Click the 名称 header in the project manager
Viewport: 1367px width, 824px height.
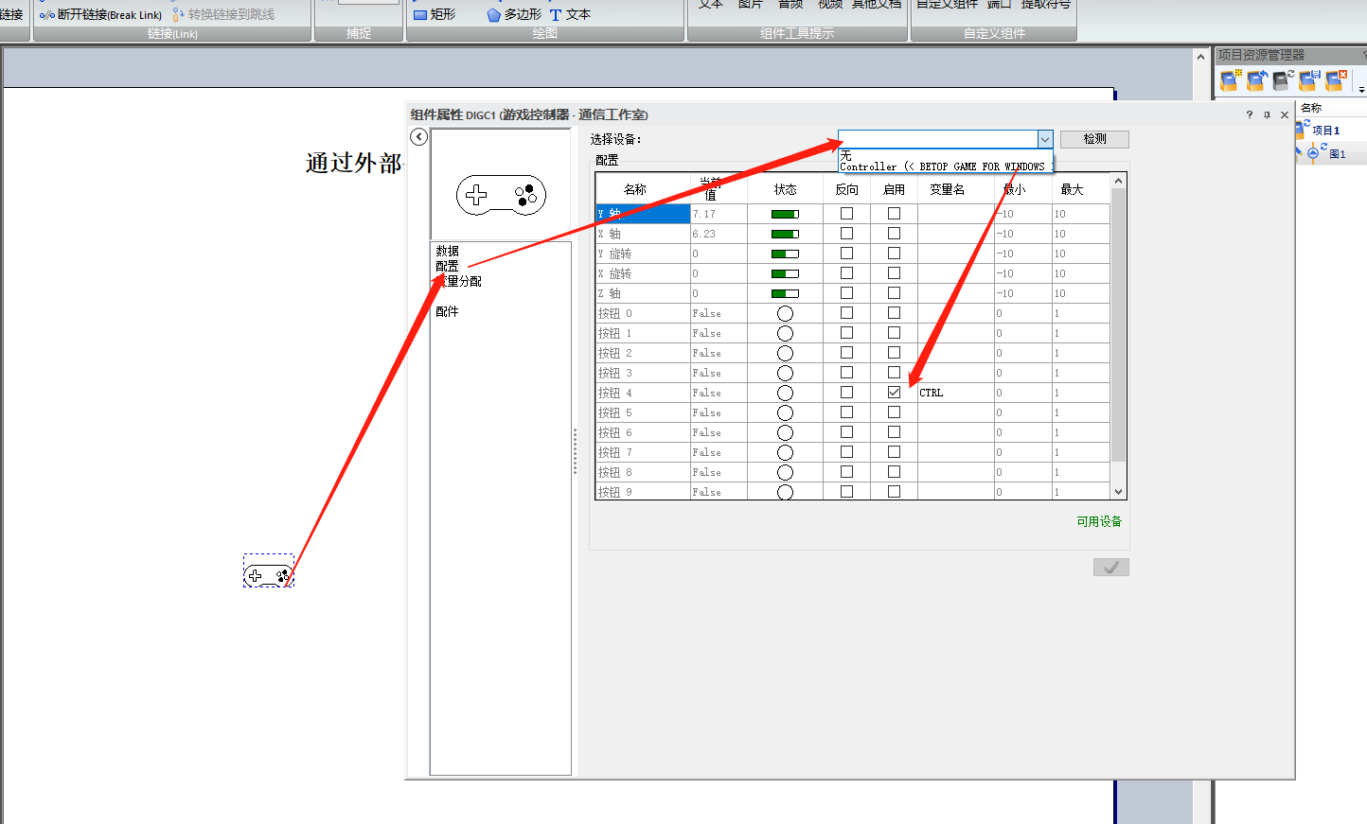click(1310, 108)
